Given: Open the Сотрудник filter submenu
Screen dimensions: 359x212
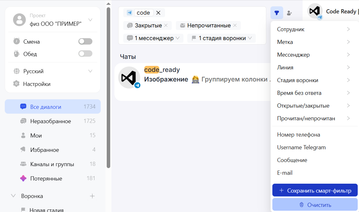Looking at the screenshot, I should coord(313,29).
